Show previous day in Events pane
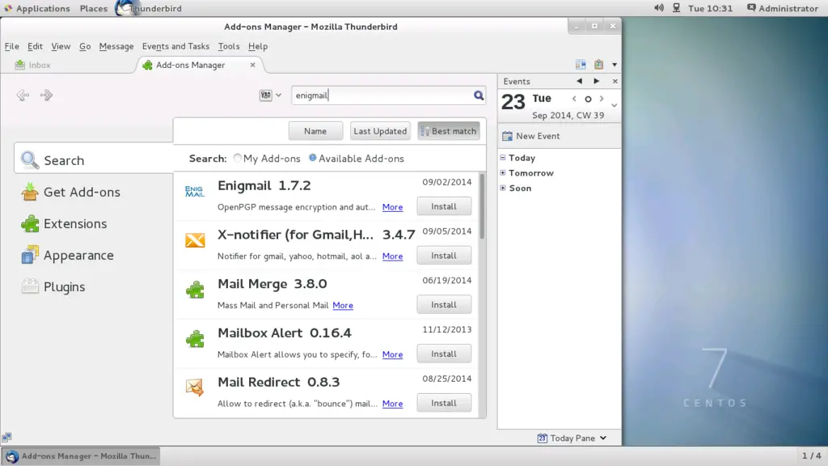 pos(579,82)
